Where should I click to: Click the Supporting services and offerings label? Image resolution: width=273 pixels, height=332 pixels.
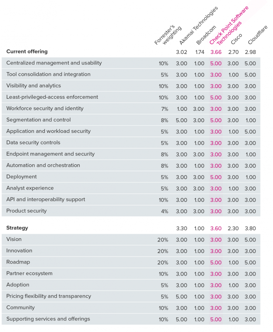tap(48, 319)
